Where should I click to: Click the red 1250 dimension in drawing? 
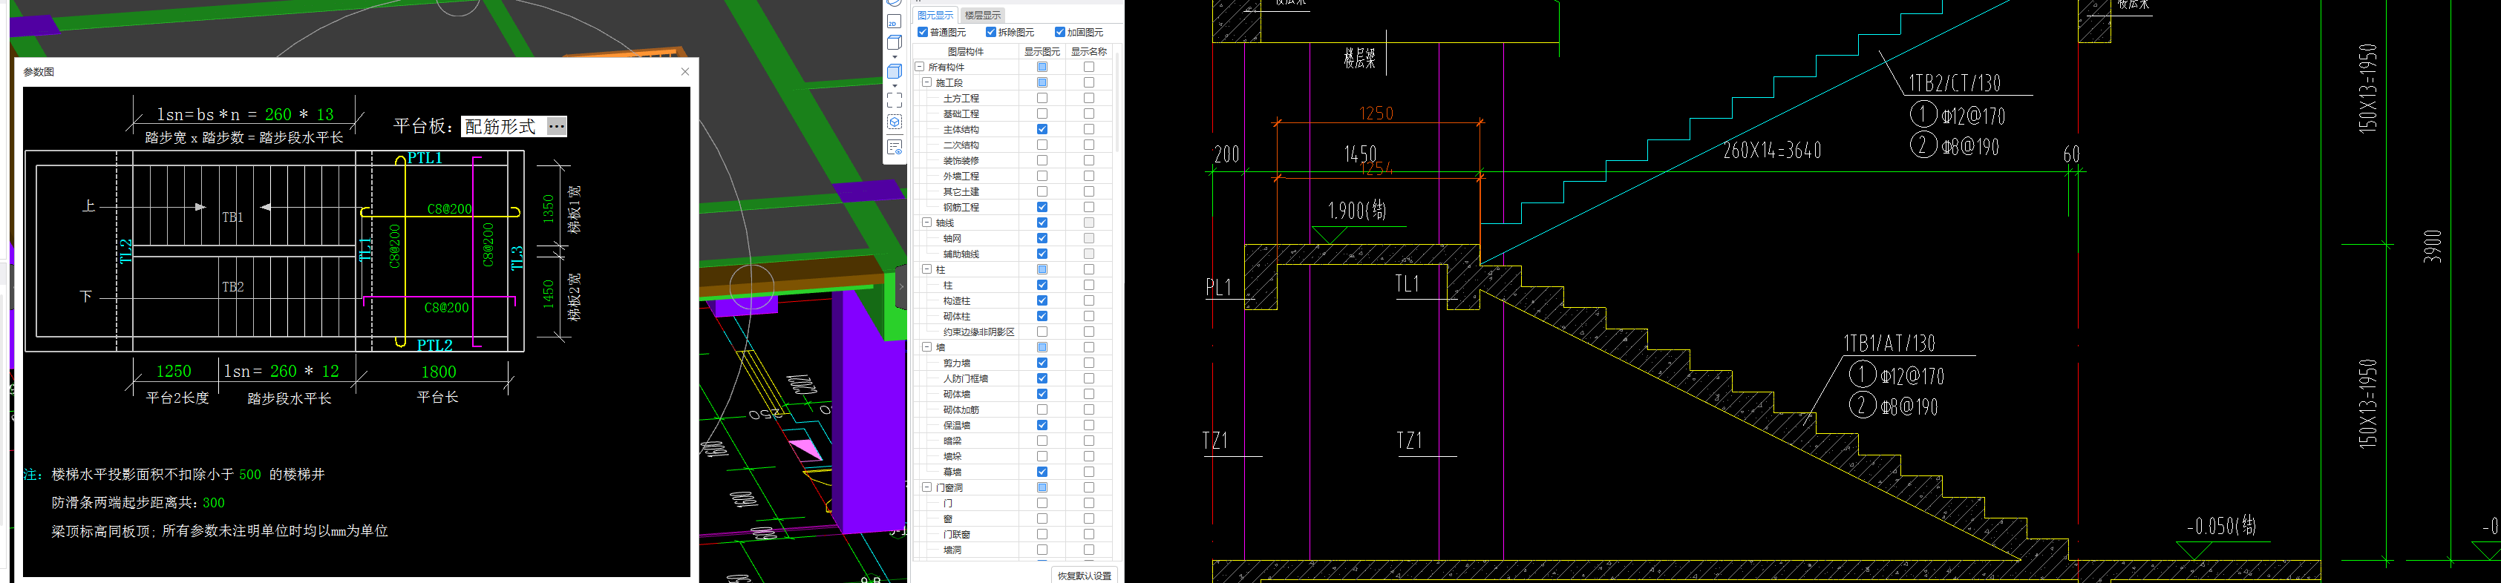click(x=1377, y=113)
